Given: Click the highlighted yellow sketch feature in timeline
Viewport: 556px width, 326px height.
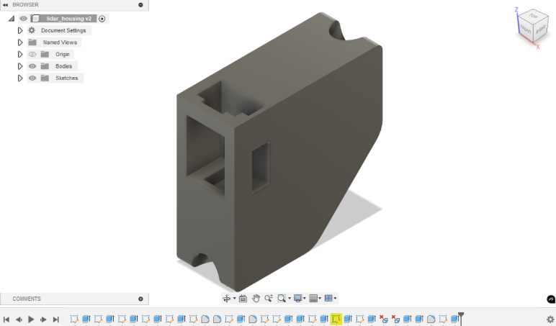Looking at the screenshot, I should (x=336, y=319).
